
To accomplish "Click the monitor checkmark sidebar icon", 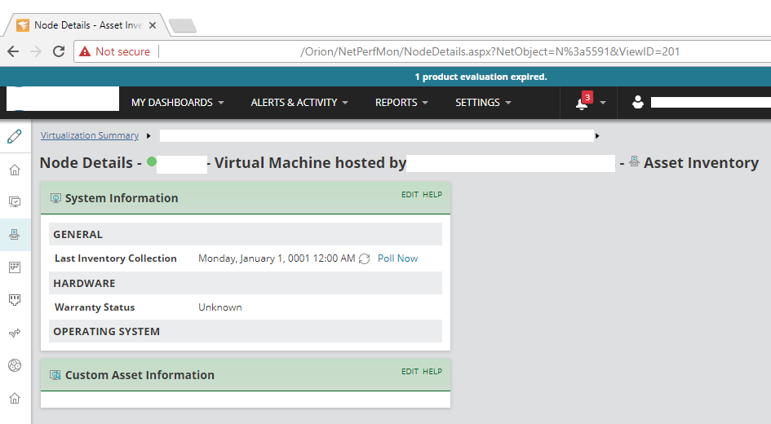I will click(15, 202).
